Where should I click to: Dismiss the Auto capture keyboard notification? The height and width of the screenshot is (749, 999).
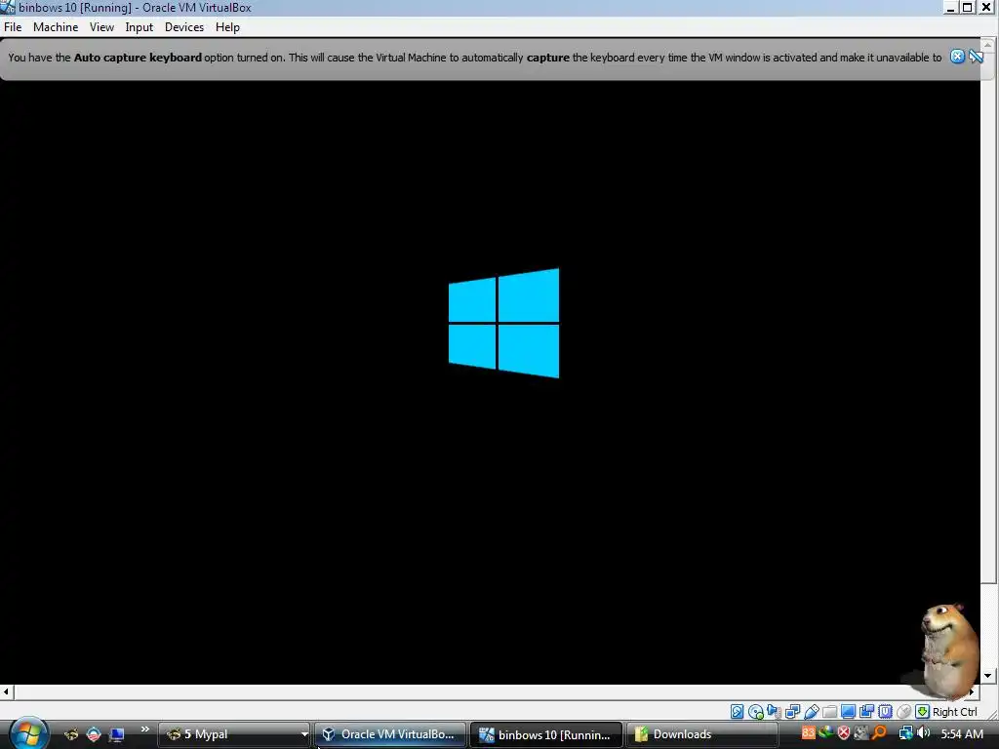click(957, 57)
